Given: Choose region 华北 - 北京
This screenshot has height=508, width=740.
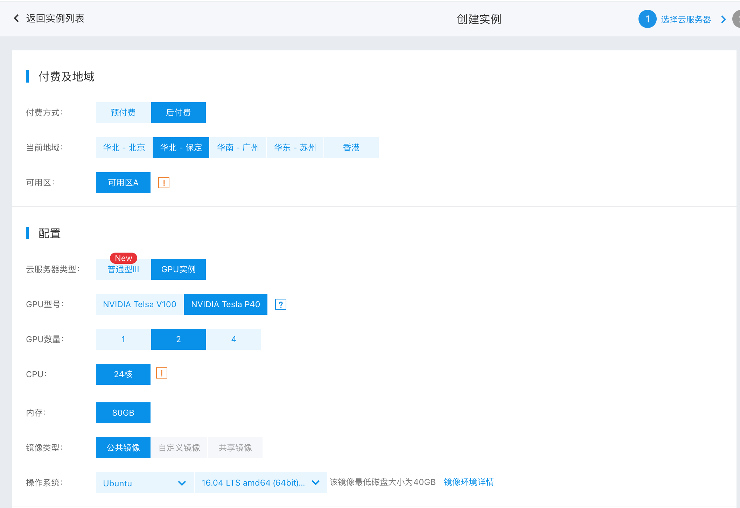Looking at the screenshot, I should (x=124, y=148).
